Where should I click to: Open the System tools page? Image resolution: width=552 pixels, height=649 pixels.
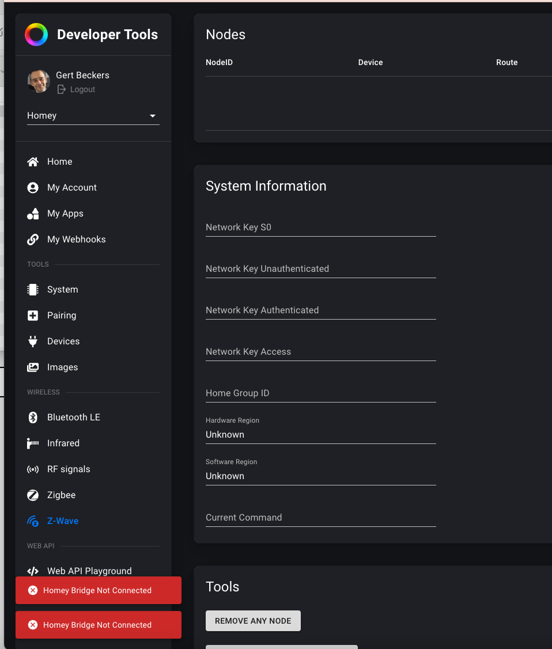point(63,290)
